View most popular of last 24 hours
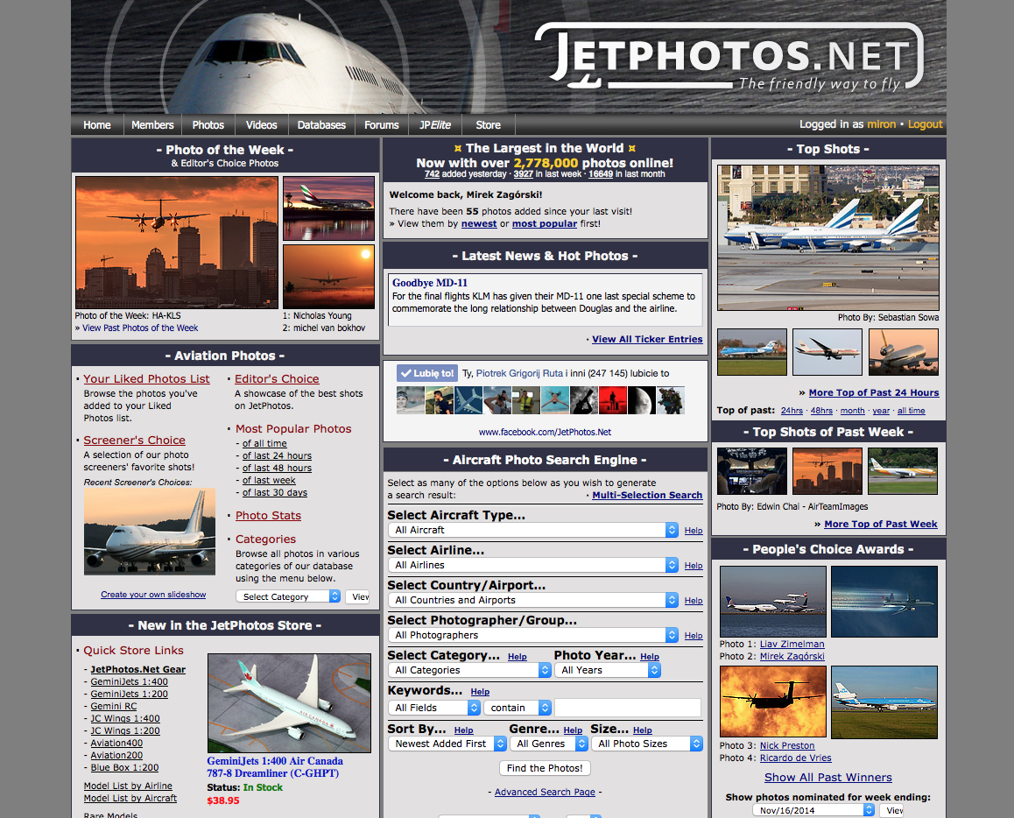Image resolution: width=1014 pixels, height=818 pixels. [x=277, y=456]
